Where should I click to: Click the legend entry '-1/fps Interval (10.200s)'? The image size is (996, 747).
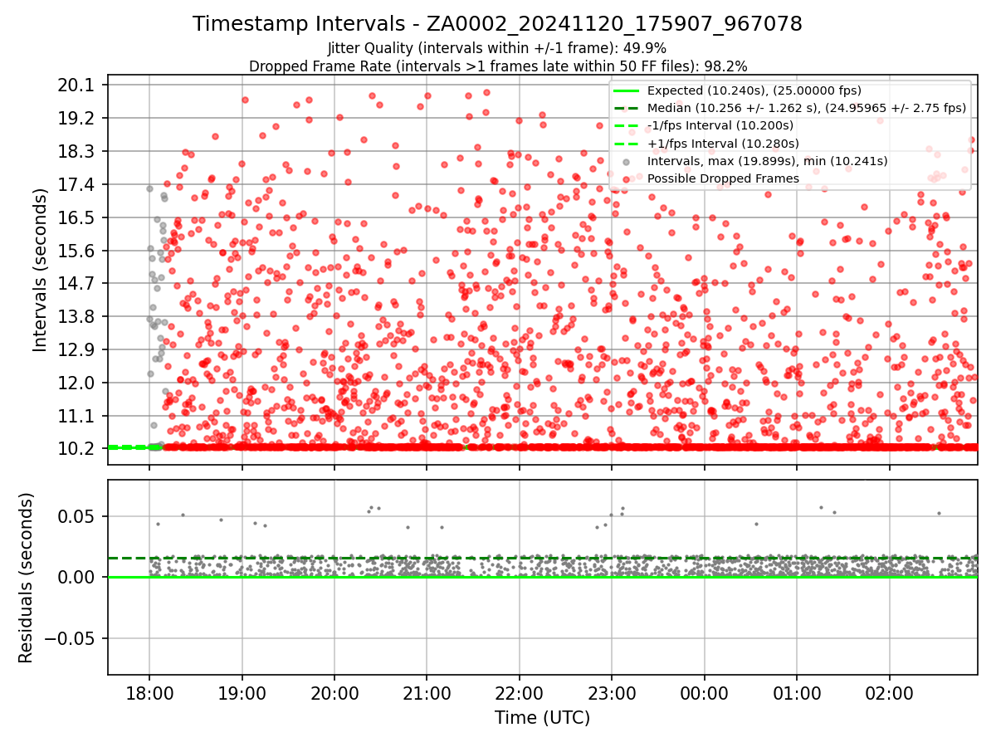[x=720, y=125]
